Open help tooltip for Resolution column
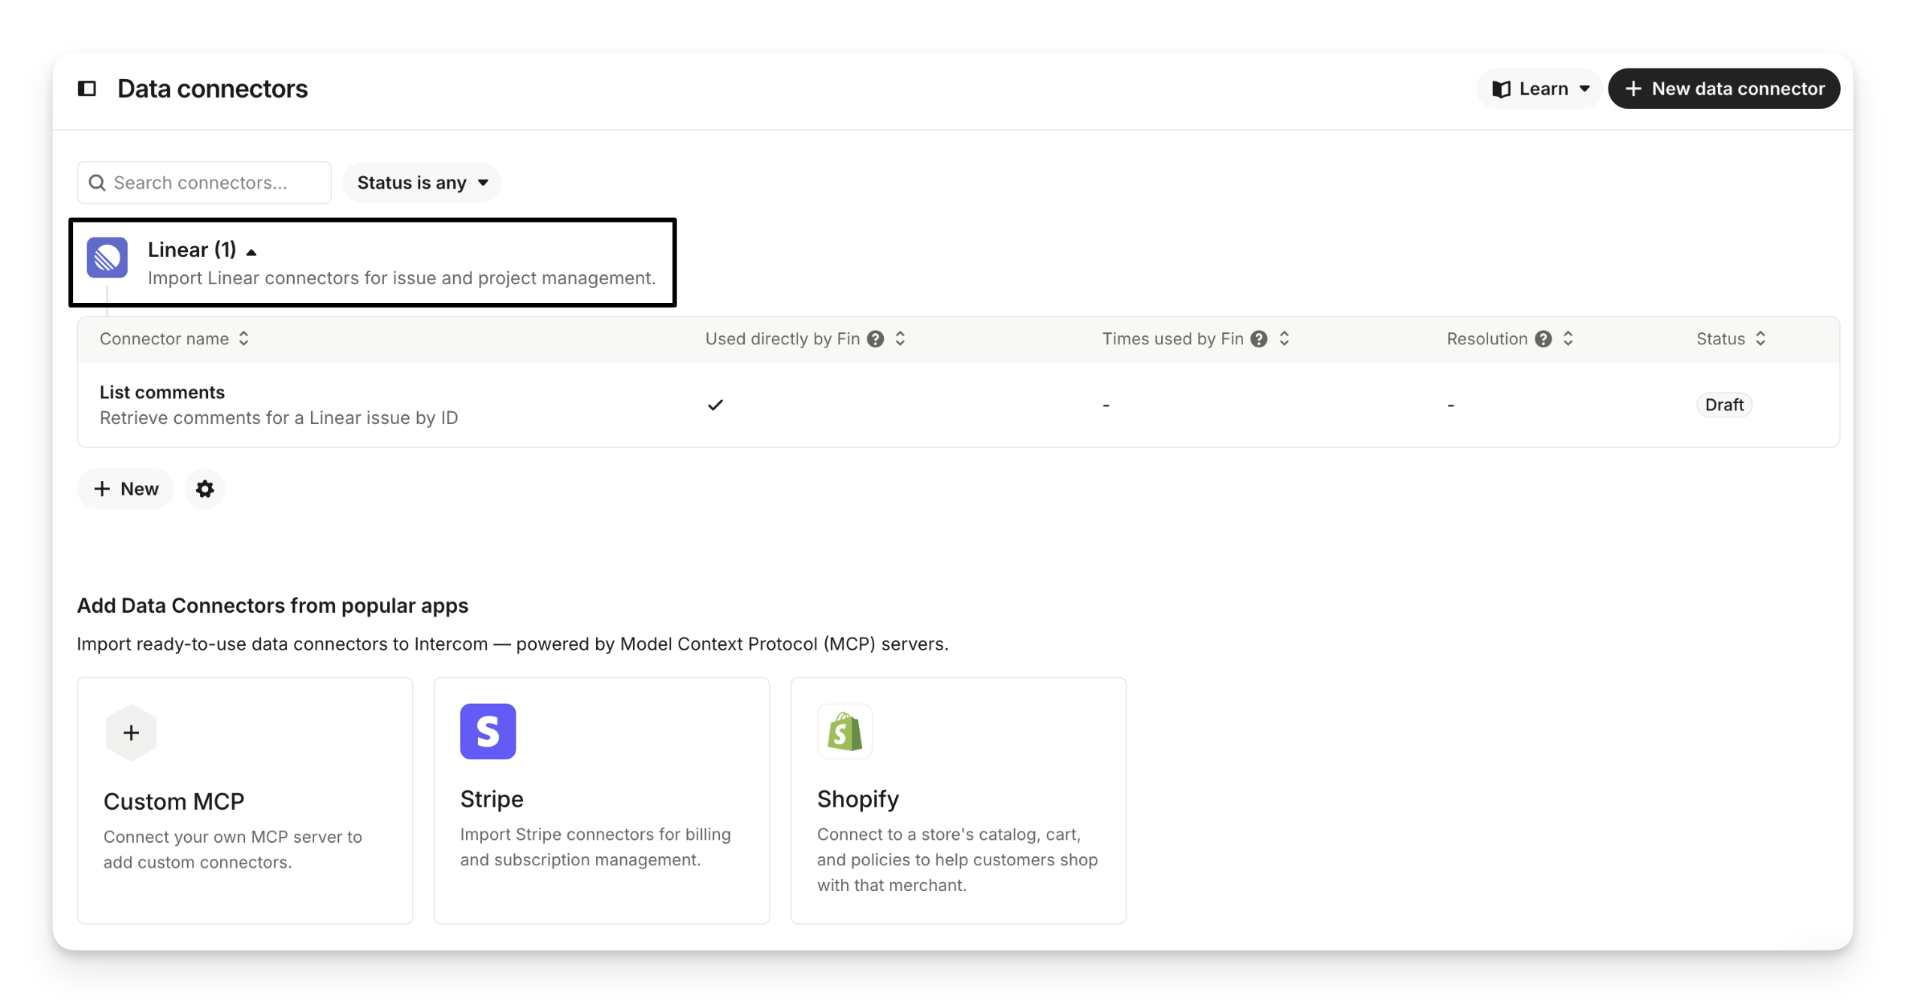Image resolution: width=1906 pixels, height=1003 pixels. pos(1543,339)
